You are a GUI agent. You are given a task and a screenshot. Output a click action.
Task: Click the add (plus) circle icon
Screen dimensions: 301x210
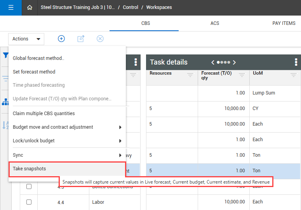tap(61, 38)
